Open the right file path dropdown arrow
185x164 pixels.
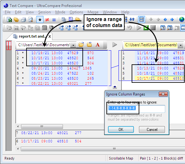(181, 45)
